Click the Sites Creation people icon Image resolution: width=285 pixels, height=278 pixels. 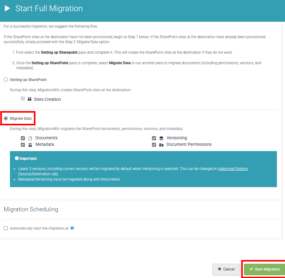pyautogui.click(x=30, y=99)
